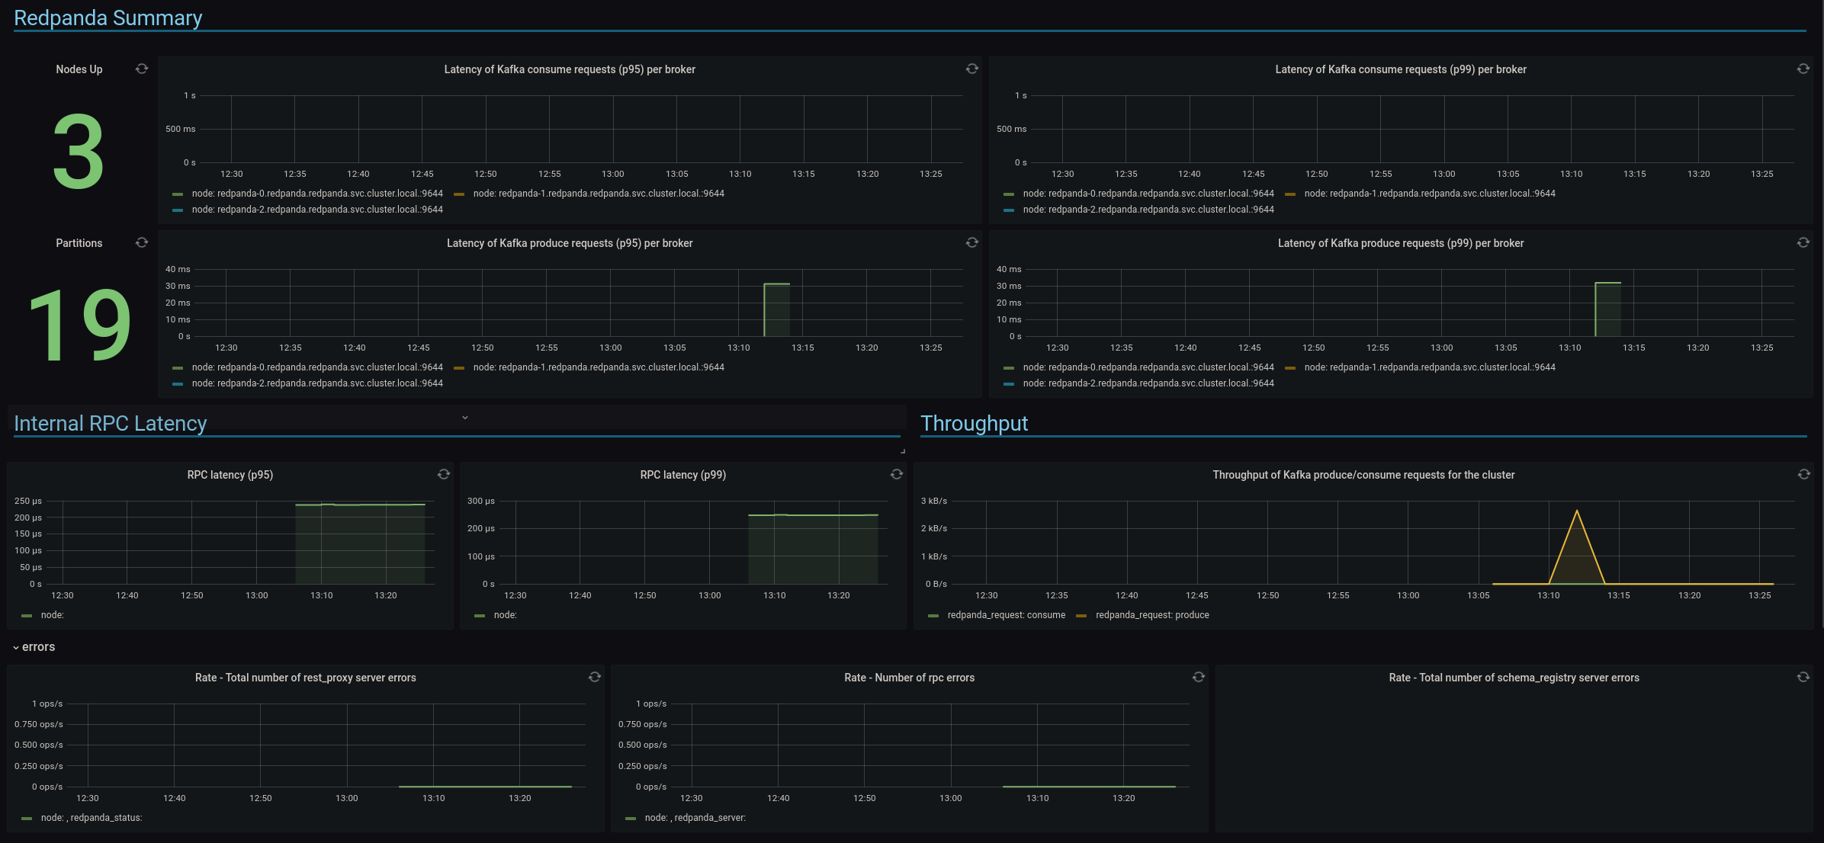Image resolution: width=1824 pixels, height=843 pixels.
Task: Refresh the schema_registry server errors panel
Action: [x=1803, y=677]
